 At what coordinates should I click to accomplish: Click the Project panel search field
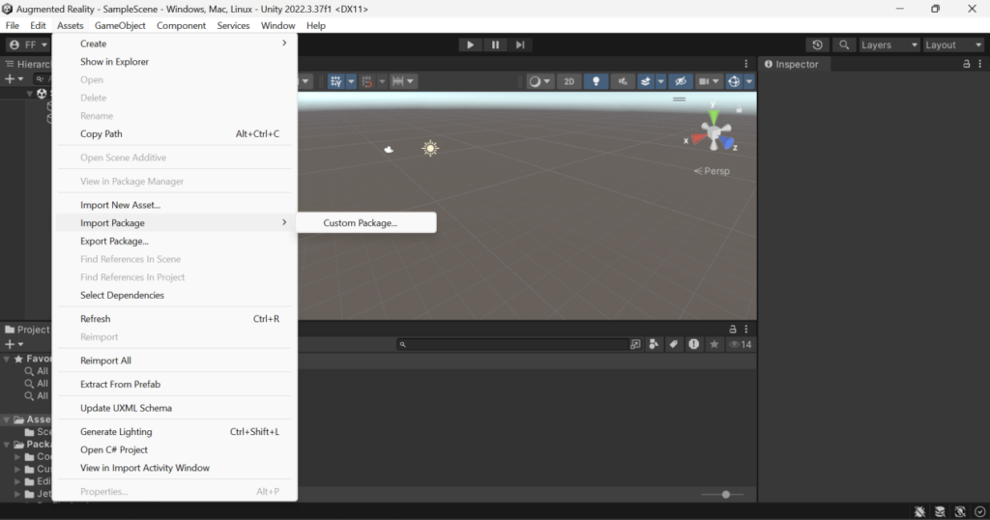[511, 344]
